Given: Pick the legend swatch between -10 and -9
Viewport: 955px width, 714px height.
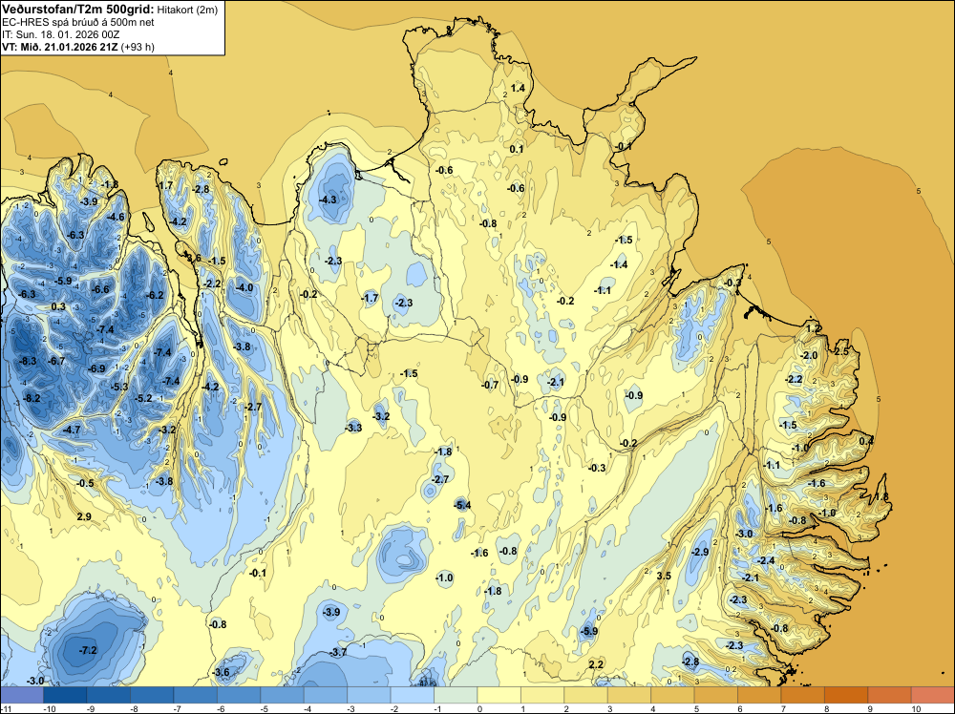Looking at the screenshot, I should (65, 695).
